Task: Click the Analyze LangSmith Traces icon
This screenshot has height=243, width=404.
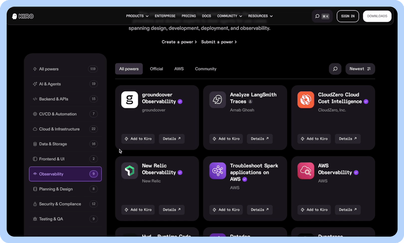Action: pos(217,100)
